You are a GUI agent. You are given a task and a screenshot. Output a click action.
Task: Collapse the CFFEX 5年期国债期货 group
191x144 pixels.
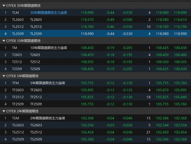click(4, 76)
